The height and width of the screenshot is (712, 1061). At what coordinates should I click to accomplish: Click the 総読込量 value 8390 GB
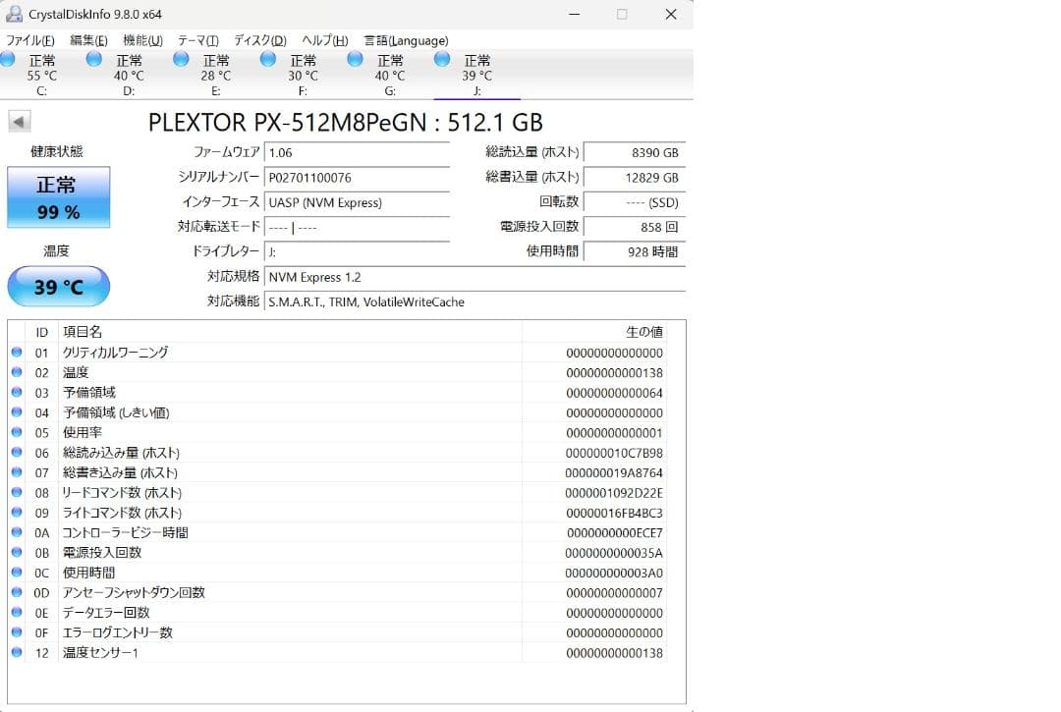(635, 153)
